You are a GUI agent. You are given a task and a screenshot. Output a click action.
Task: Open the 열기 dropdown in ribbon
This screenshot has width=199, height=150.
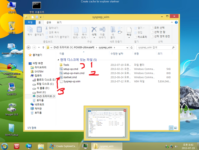point(140,28)
